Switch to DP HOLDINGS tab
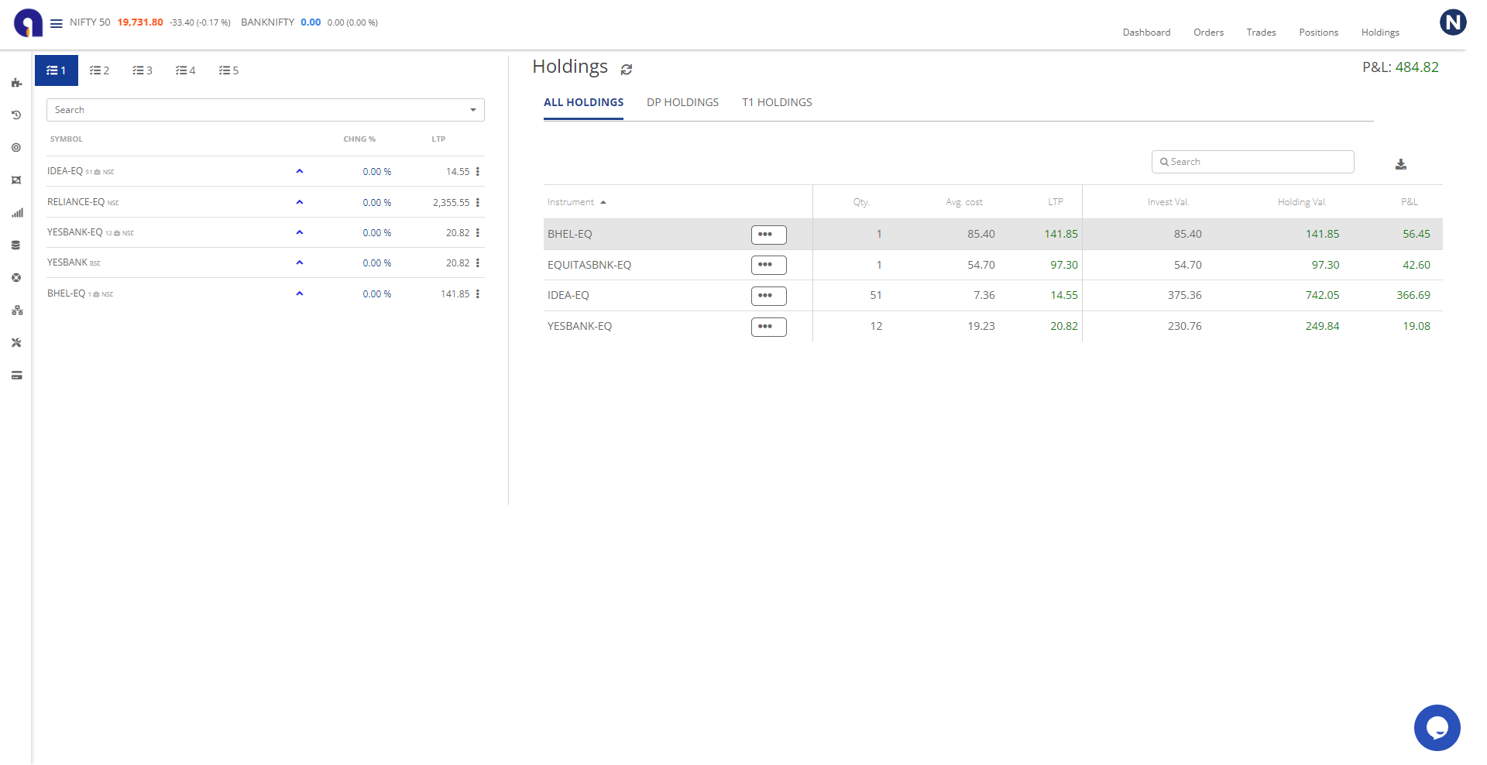Image resolution: width=1487 pixels, height=765 pixels. coord(682,102)
